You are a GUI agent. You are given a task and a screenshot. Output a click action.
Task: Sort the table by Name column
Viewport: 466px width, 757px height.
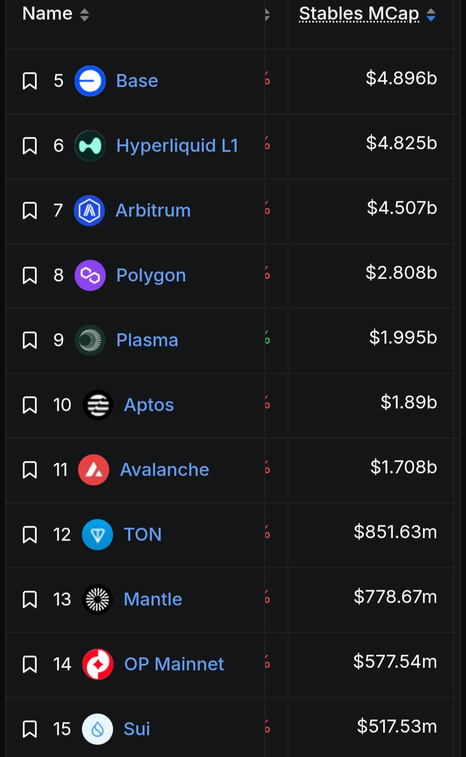(85, 15)
